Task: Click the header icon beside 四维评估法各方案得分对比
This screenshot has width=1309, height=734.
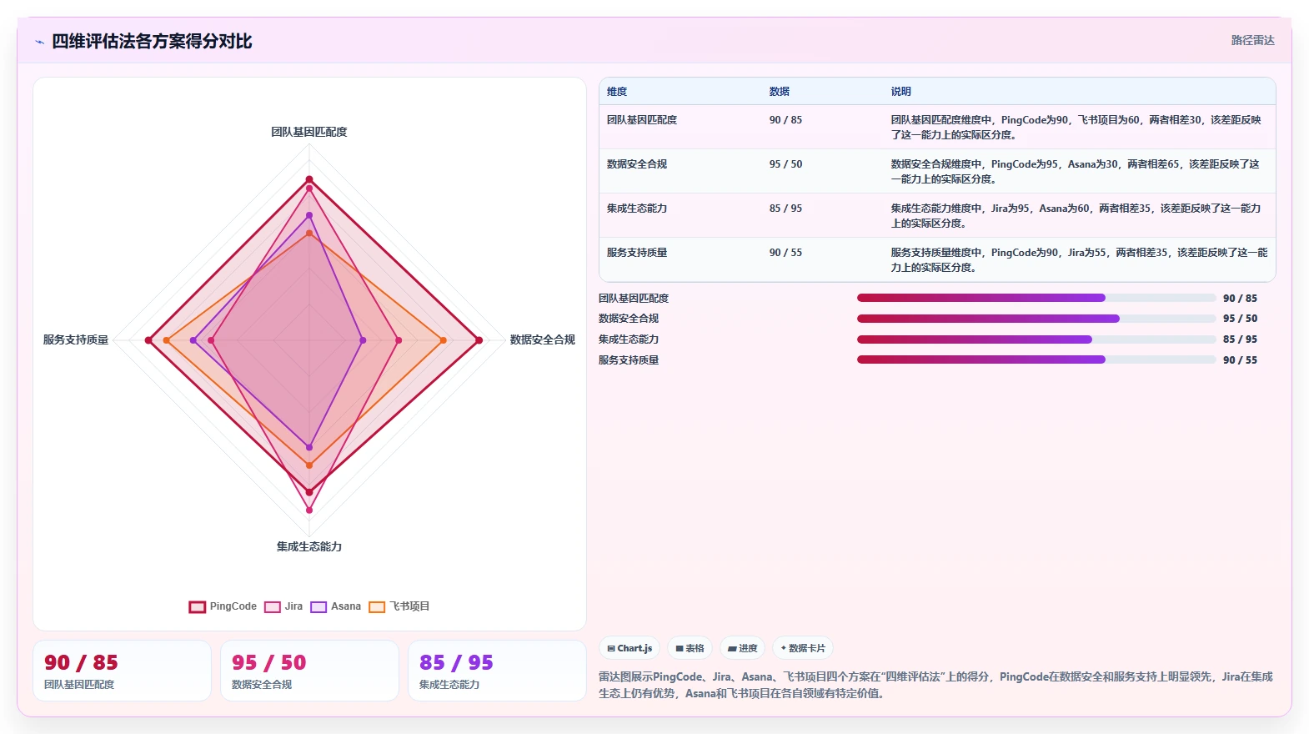Action: tap(39, 42)
